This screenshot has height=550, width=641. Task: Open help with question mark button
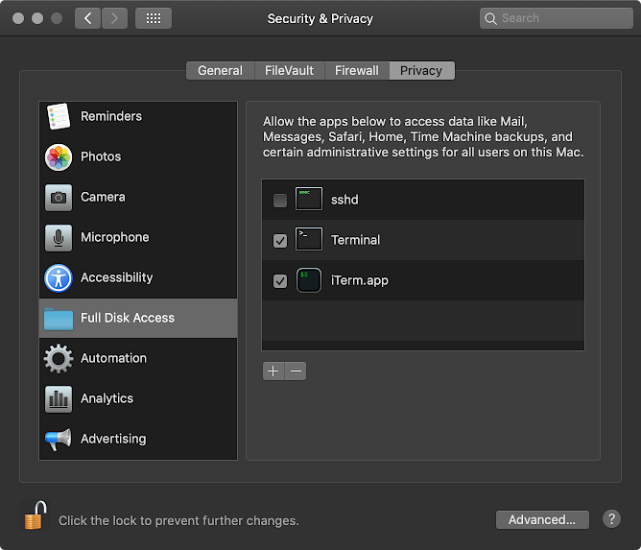[x=611, y=519]
